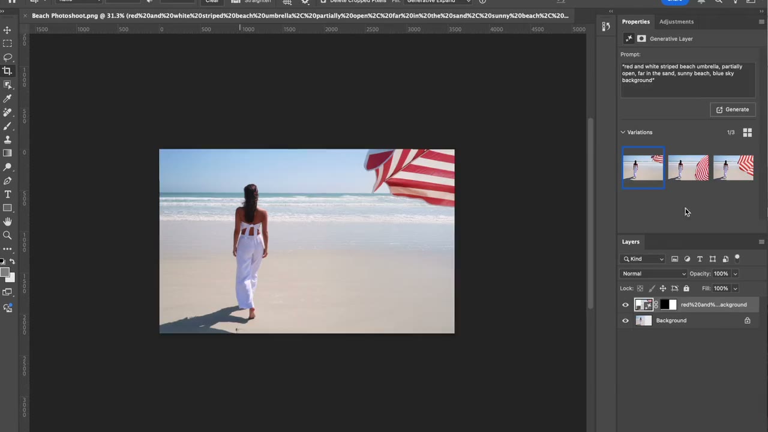The image size is (768, 432).
Task: Set the foreground color swatch
Action: pos(5,274)
